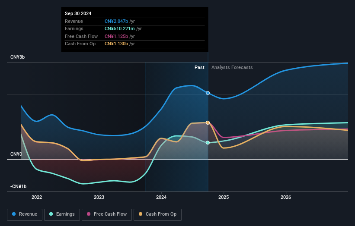Toggle the Earnings legend button
This screenshot has height=226, width=355.
62,214
